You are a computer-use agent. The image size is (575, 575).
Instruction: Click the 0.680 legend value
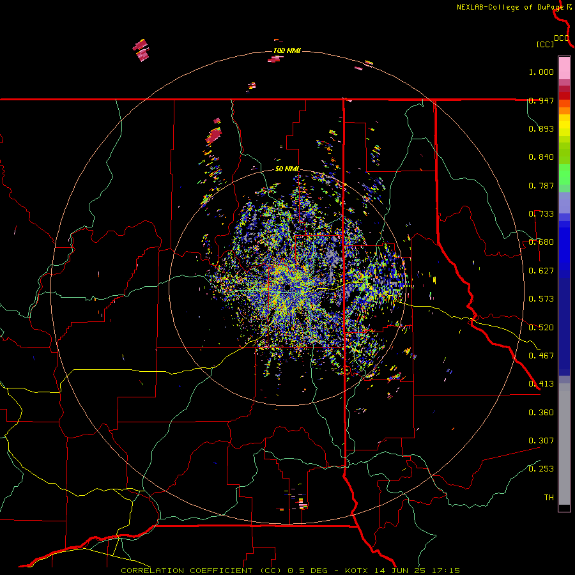click(x=541, y=242)
